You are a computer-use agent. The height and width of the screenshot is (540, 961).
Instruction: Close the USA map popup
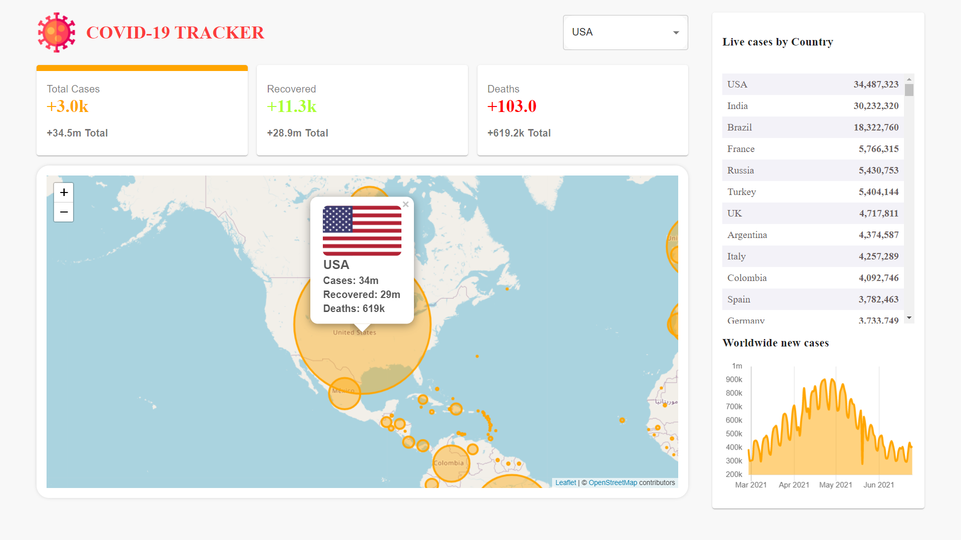click(405, 204)
